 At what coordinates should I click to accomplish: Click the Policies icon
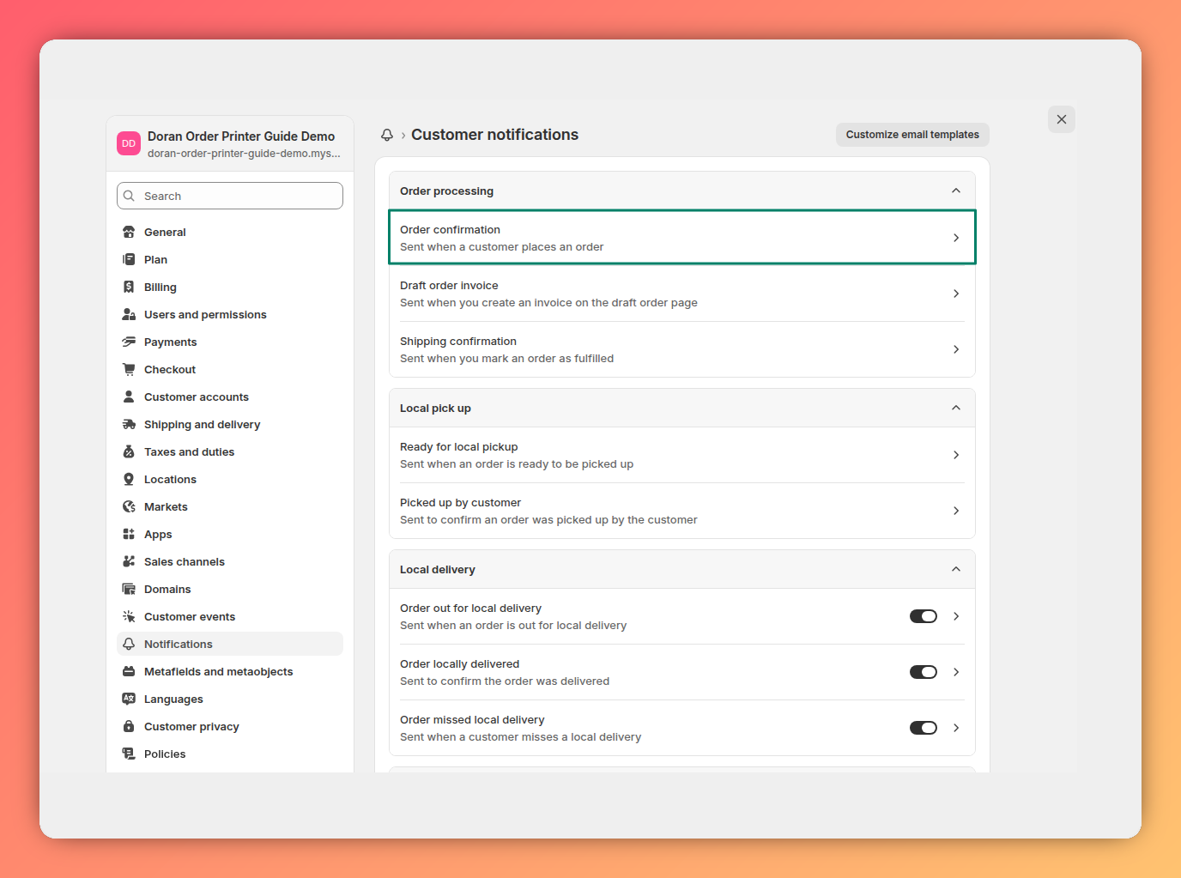pos(129,754)
